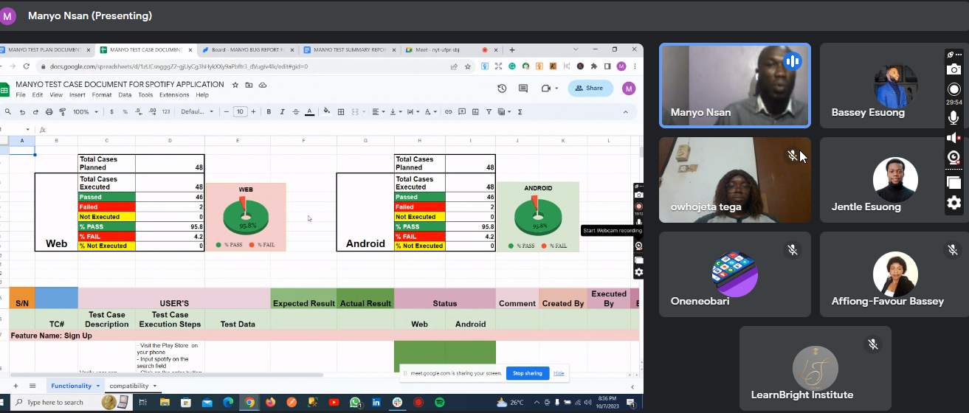
Task: Open horizontal align dropdown
Action: point(377,112)
